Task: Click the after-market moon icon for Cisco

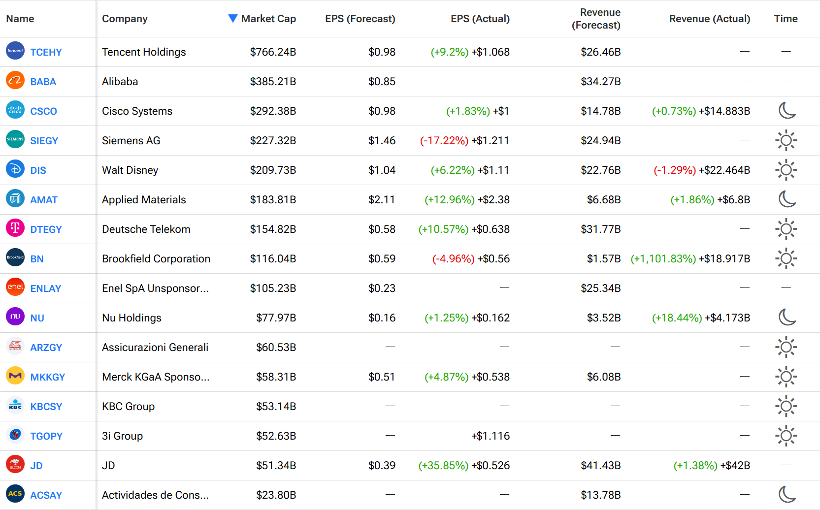Action: pos(787,110)
